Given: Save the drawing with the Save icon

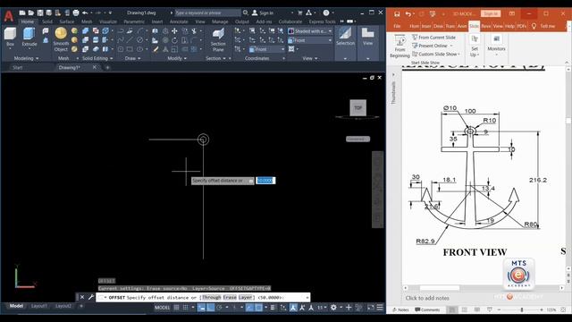Looking at the screenshot, I should pos(39,13).
